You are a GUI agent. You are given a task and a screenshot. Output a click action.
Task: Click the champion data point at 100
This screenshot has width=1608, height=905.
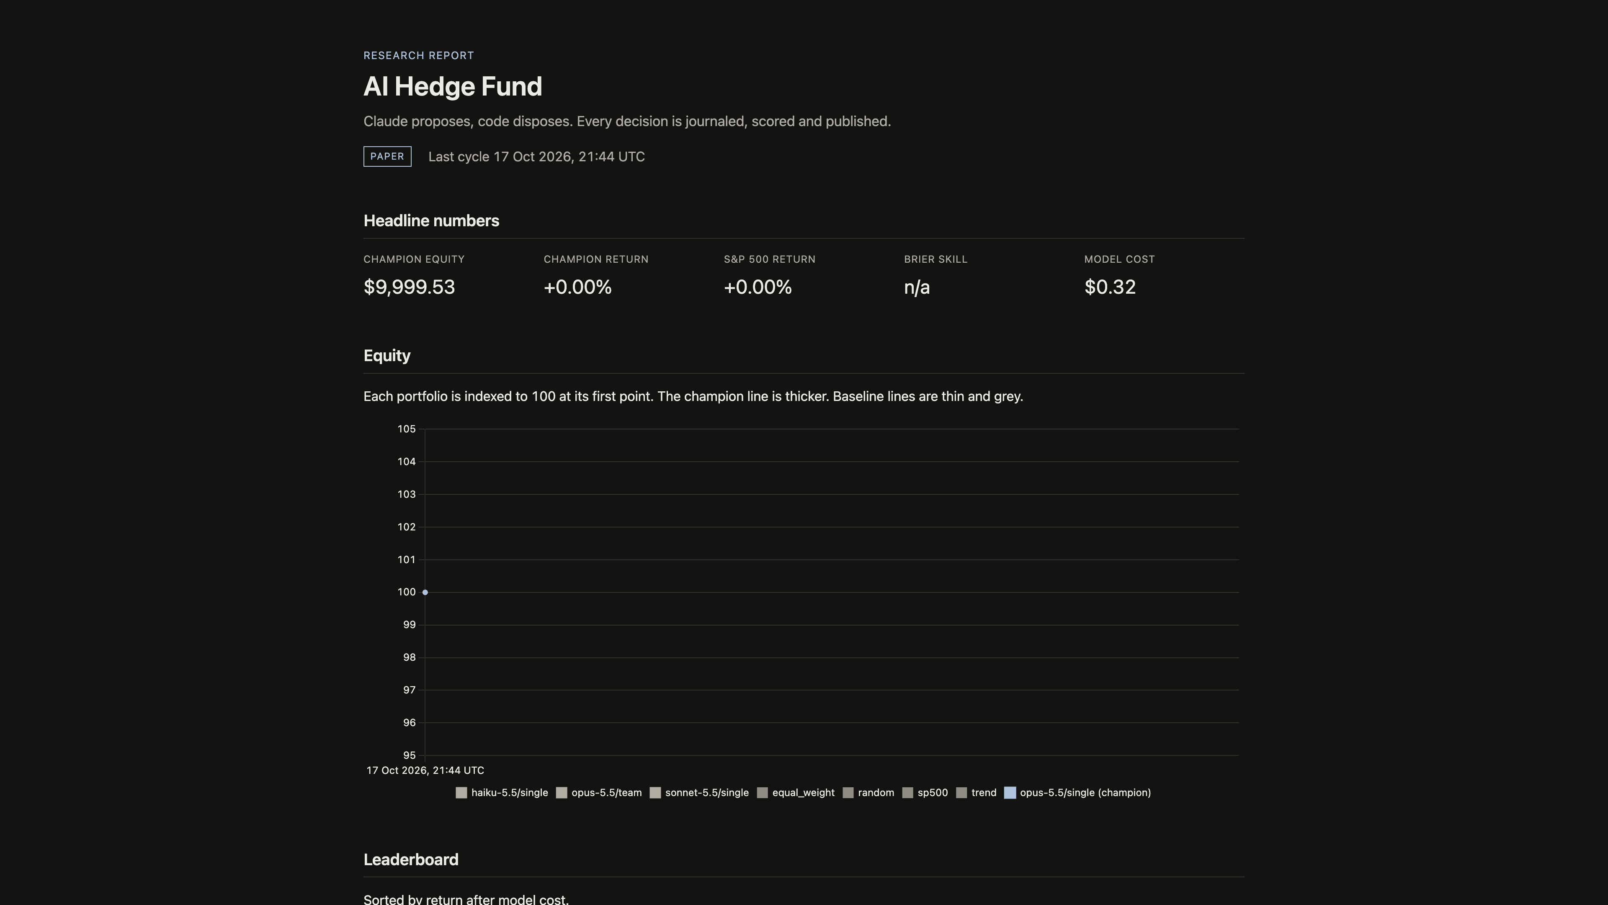425,592
